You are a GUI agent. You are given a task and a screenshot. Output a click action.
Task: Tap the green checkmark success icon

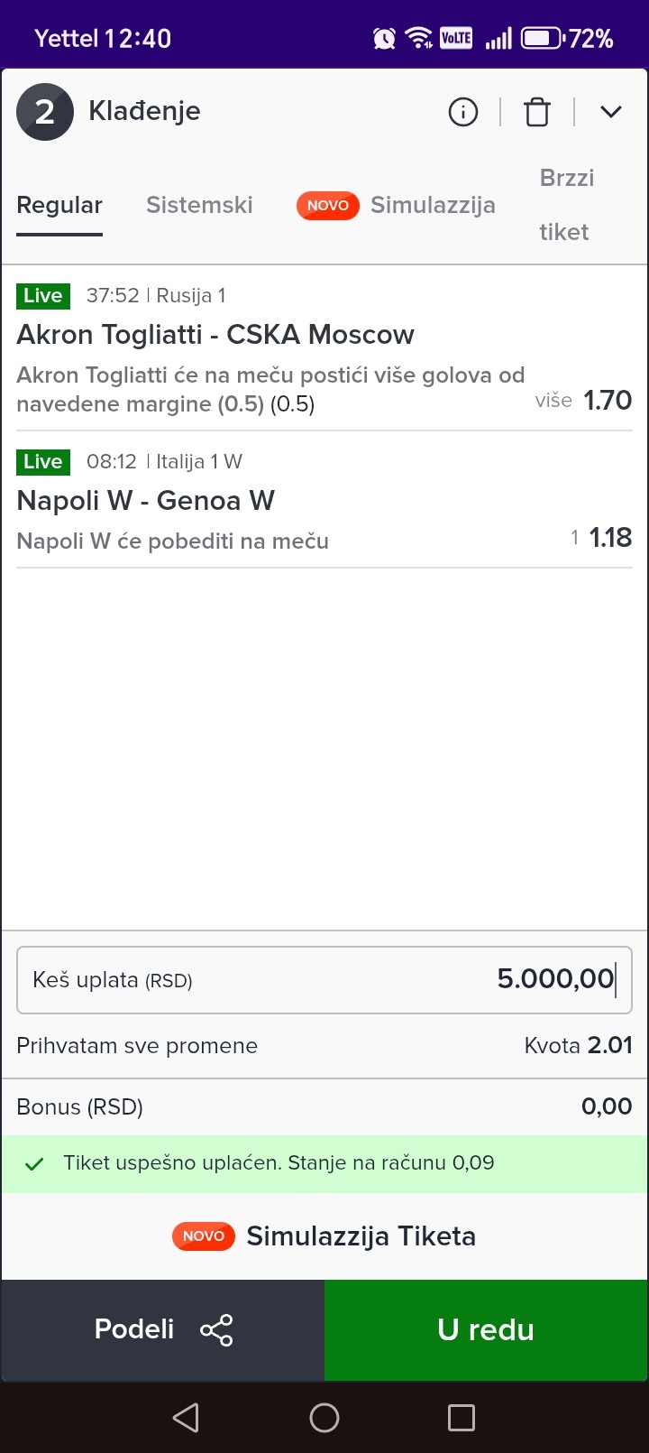click(34, 1163)
